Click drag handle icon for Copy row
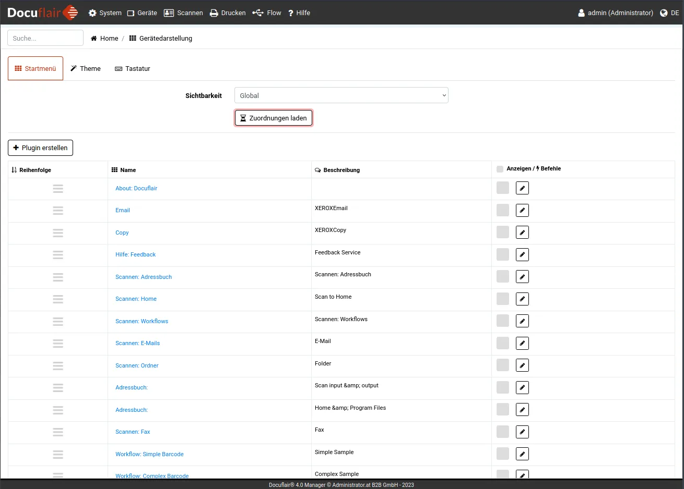 pyautogui.click(x=58, y=233)
